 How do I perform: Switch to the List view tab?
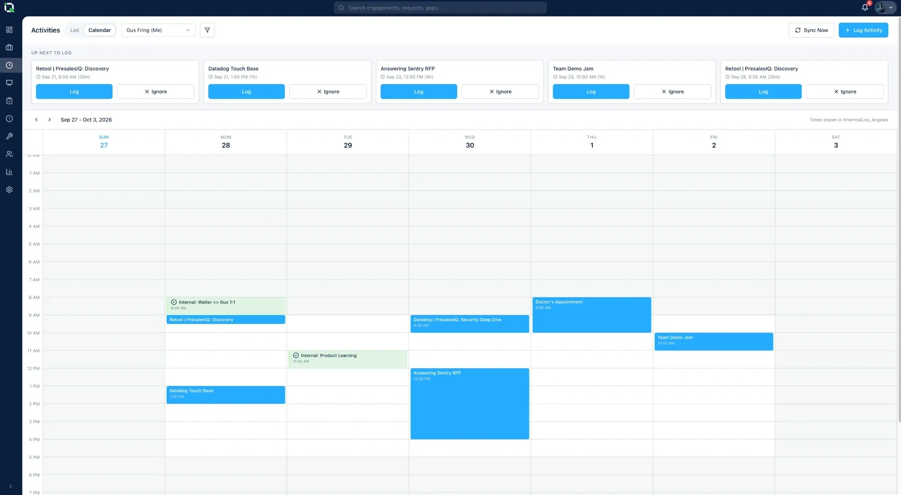click(75, 30)
